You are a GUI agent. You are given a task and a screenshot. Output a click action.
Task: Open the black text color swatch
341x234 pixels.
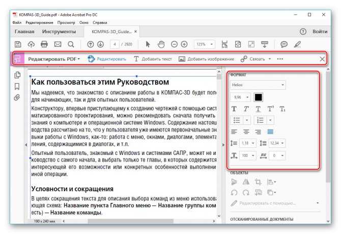[258, 97]
